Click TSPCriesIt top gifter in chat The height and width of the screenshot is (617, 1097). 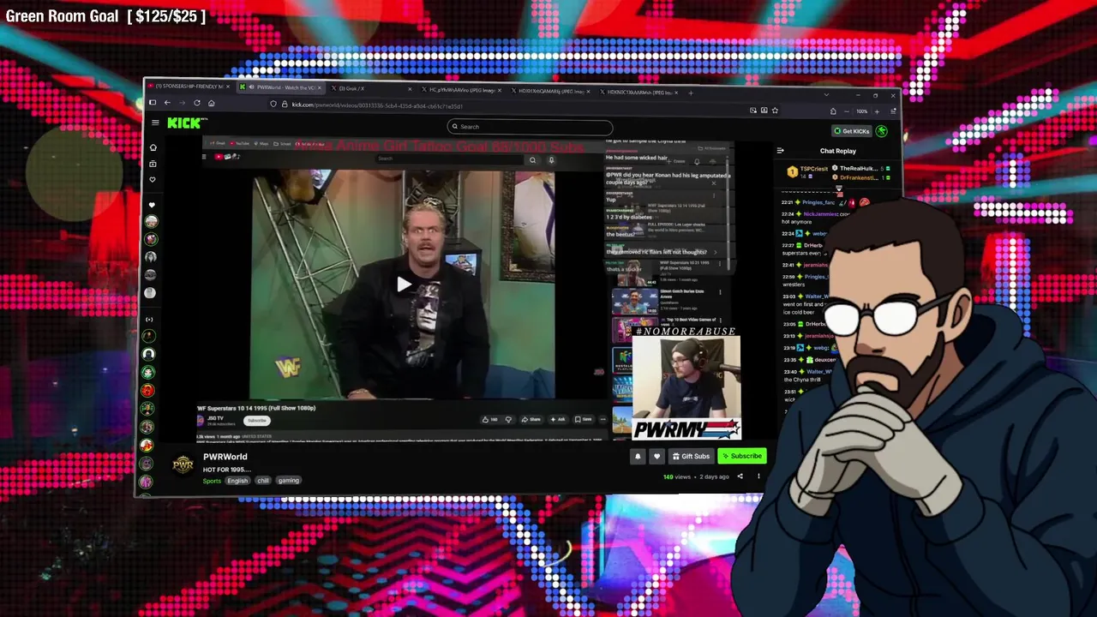tap(815, 169)
